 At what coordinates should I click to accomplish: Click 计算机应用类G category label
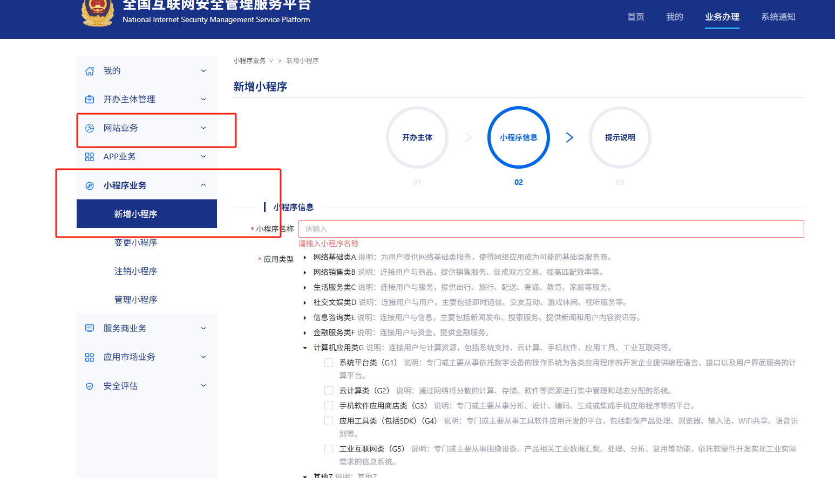tap(338, 348)
